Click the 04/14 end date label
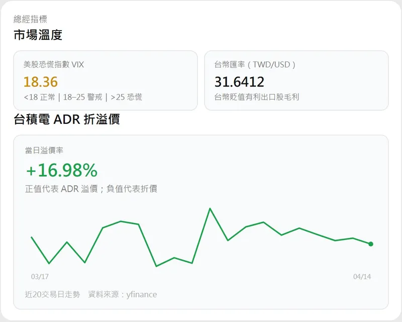The width and height of the screenshot is (402, 322). (x=362, y=277)
